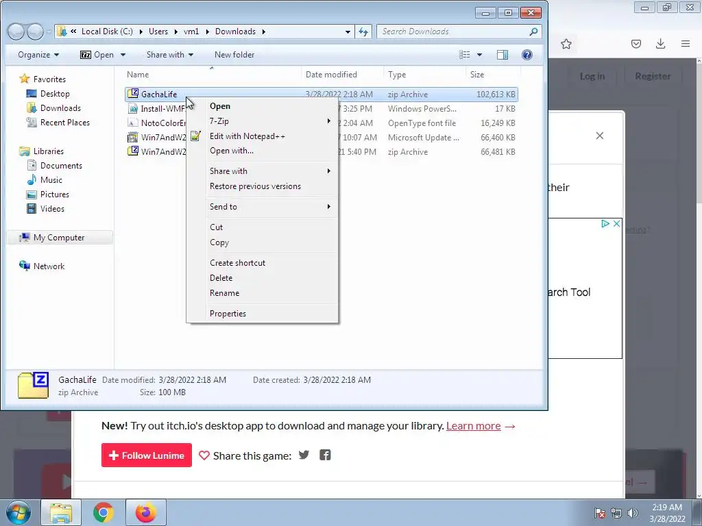Switch to Firefox in the taskbar

[145, 512]
